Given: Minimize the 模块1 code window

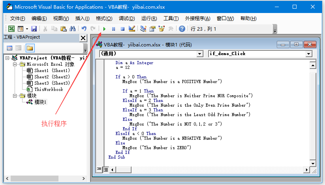Looking at the screenshot, I should tap(283, 44).
